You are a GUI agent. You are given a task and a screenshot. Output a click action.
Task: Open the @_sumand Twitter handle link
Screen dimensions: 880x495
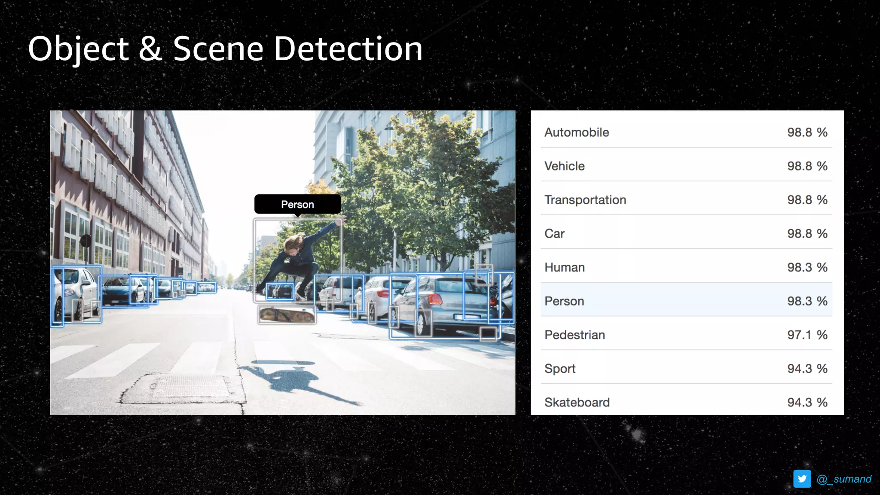click(844, 479)
